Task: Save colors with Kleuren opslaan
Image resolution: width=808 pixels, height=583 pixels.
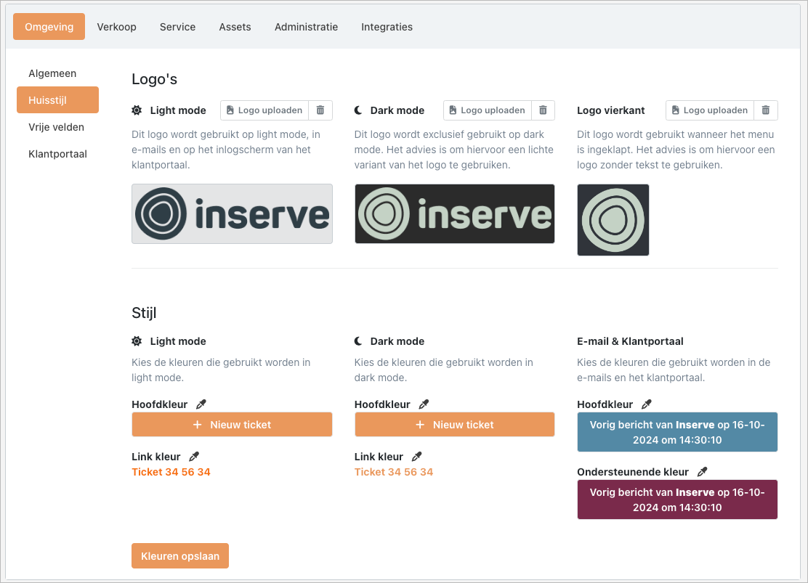Action: point(180,556)
